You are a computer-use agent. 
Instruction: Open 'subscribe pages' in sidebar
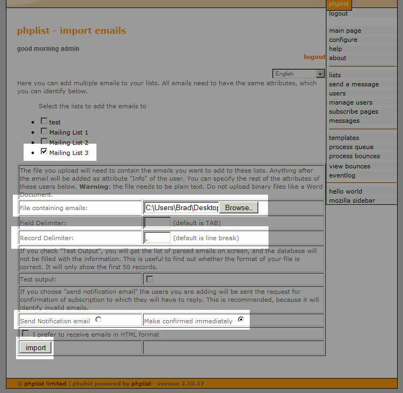pos(353,112)
